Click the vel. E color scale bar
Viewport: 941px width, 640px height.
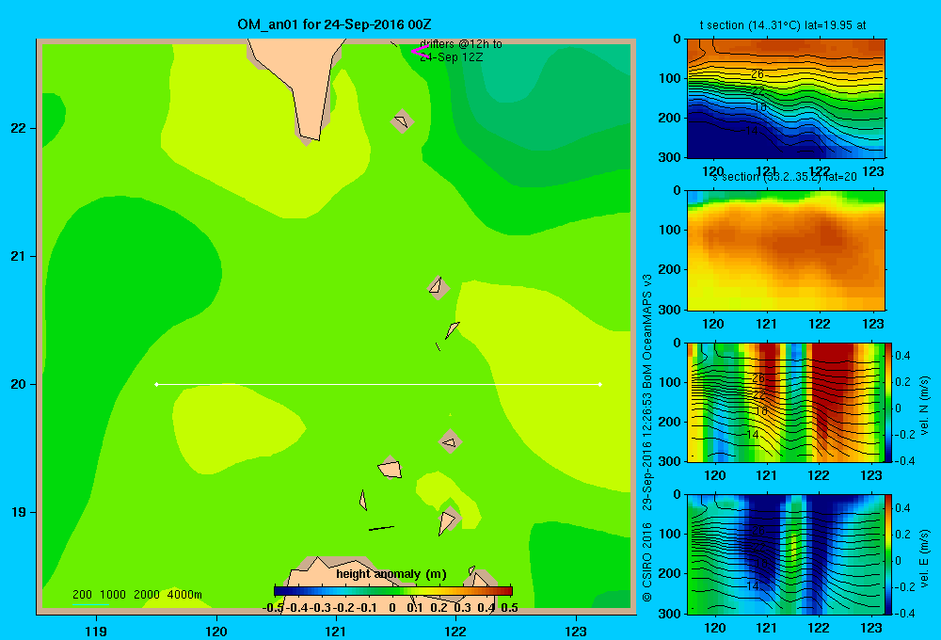click(x=888, y=553)
